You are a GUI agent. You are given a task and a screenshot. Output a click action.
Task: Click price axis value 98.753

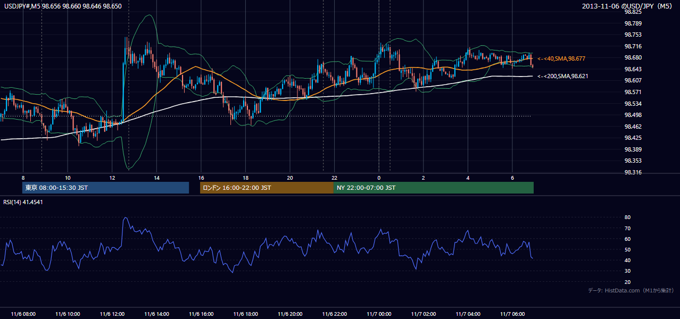tap(633, 35)
